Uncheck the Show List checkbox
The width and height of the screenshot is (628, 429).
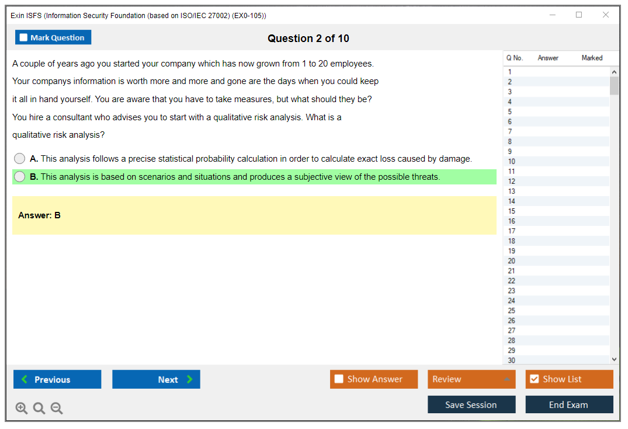(534, 379)
